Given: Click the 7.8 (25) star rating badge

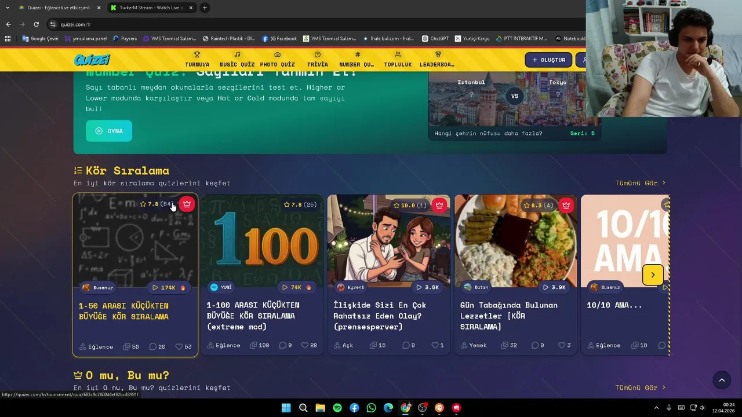Looking at the screenshot, I should click(x=300, y=205).
